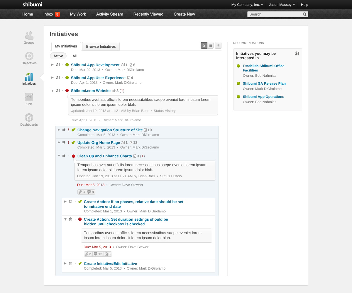The height and width of the screenshot is (293, 352).
Task: Open Recently Viewed menu item
Action: tap(148, 14)
